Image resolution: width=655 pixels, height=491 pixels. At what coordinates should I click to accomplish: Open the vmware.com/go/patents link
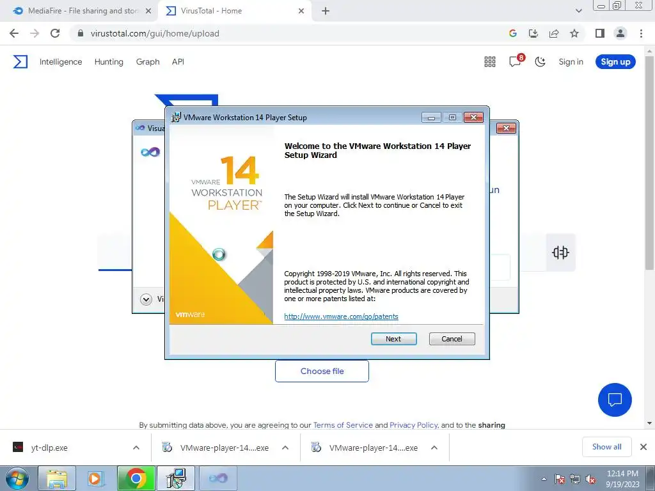pos(341,316)
